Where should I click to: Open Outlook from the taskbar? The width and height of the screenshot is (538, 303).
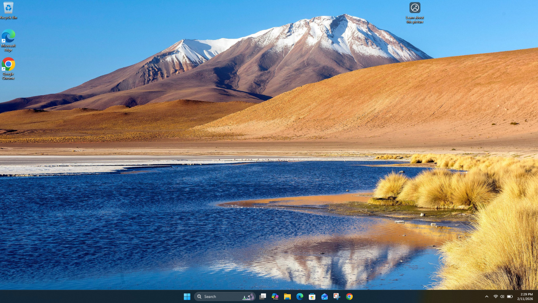324,297
